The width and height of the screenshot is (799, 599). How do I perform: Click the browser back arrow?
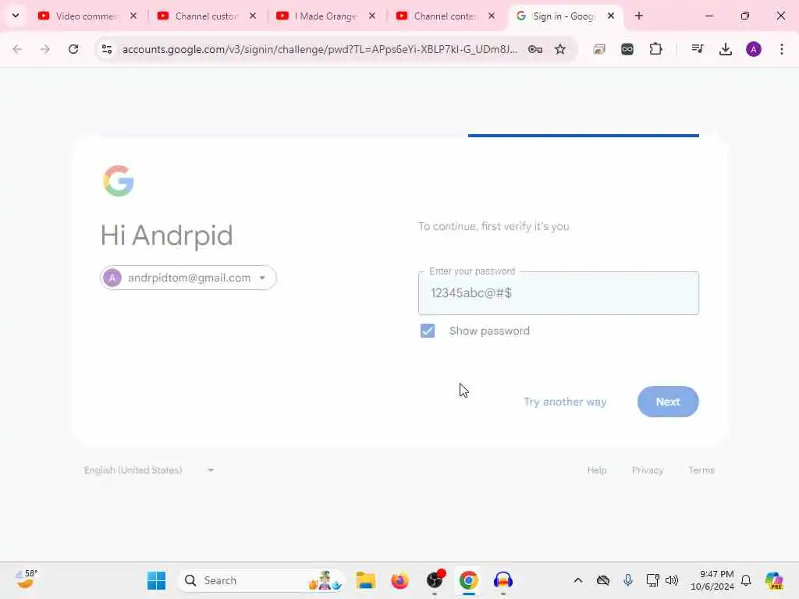tap(17, 49)
